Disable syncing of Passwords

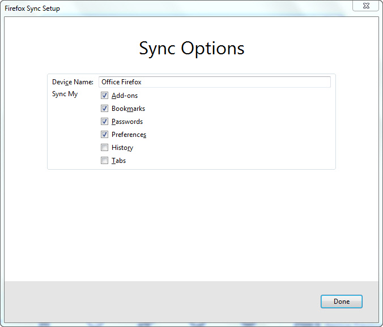pos(104,122)
